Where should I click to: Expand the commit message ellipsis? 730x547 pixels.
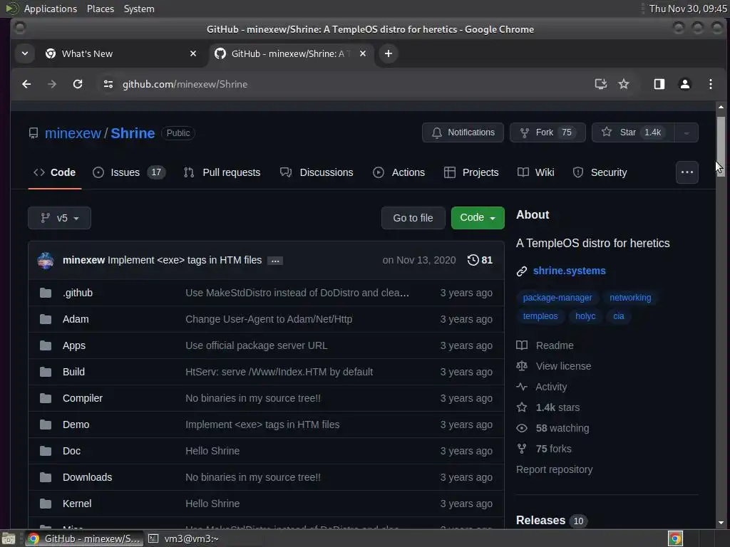coord(275,261)
